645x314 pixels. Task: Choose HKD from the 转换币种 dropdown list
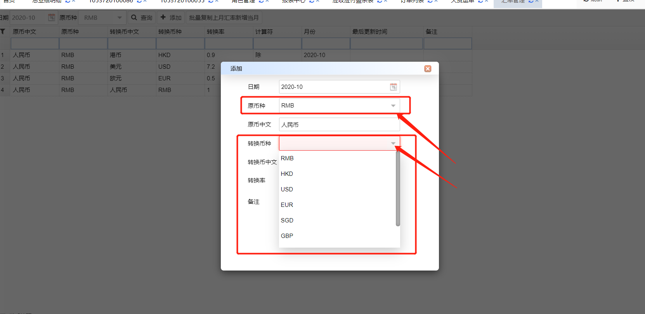337,174
